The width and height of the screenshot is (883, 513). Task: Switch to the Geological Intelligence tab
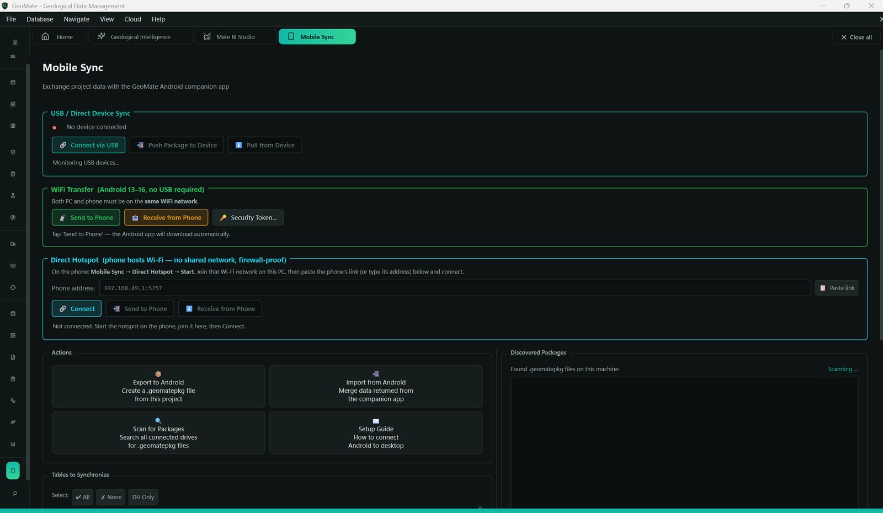[x=140, y=37]
